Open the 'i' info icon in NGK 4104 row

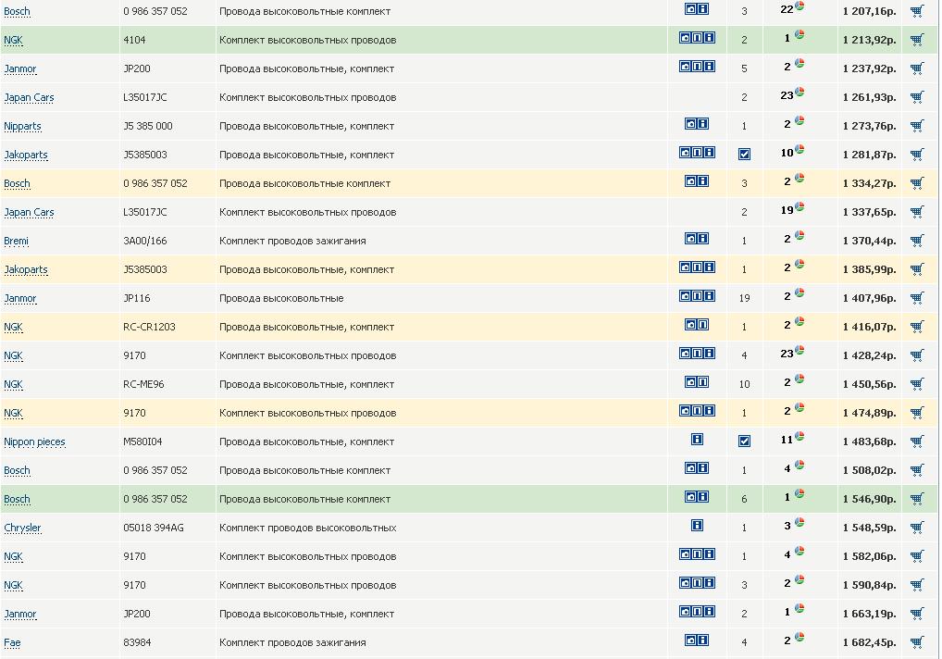[710, 37]
